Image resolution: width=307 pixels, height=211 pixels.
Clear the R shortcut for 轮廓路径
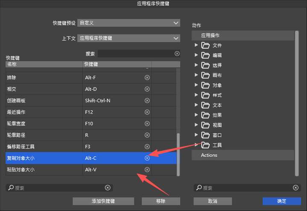pyautogui.click(x=147, y=135)
